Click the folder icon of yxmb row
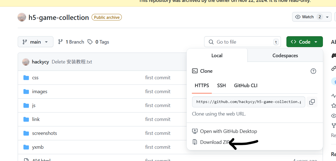336x161 pixels. click(26, 147)
